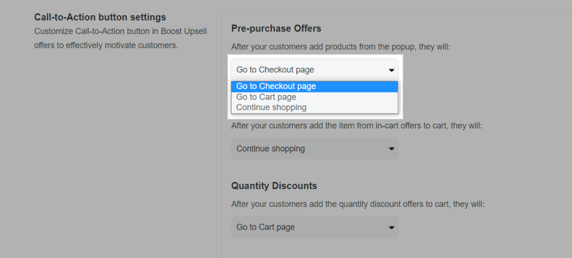Click 'Go to Checkout page' text in the select box
Image resolution: width=572 pixels, height=258 pixels.
click(275, 70)
